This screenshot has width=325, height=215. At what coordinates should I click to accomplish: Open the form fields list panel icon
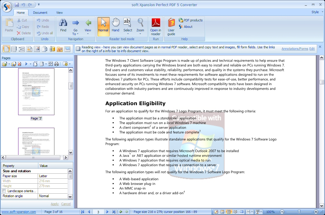point(22,49)
